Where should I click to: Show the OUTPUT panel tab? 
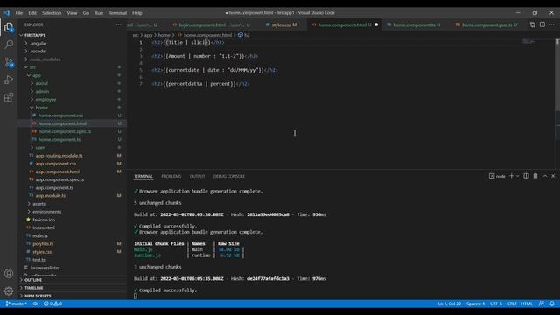pyautogui.click(x=197, y=176)
